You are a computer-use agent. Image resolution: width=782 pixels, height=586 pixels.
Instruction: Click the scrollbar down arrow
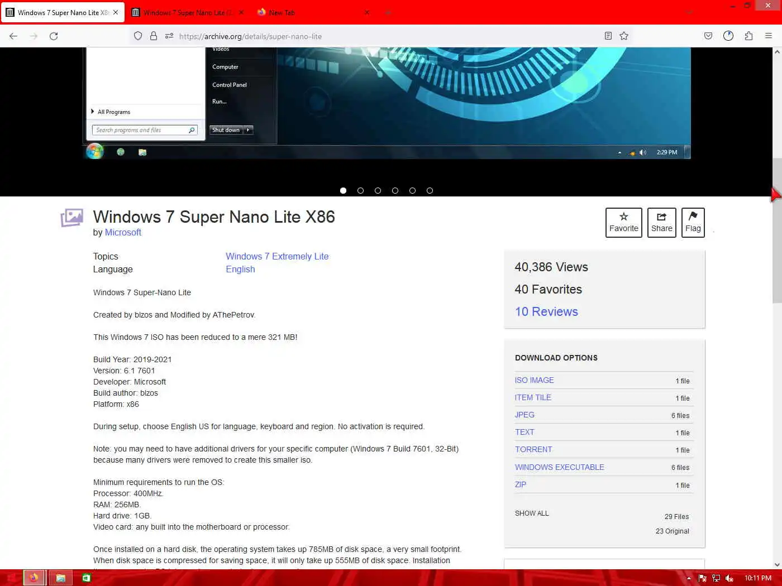(x=777, y=565)
